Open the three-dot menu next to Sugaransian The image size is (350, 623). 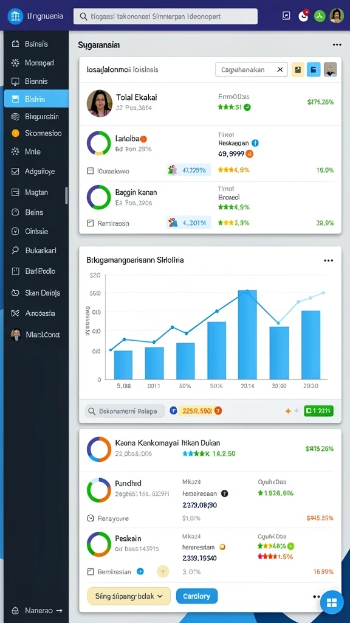(337, 45)
